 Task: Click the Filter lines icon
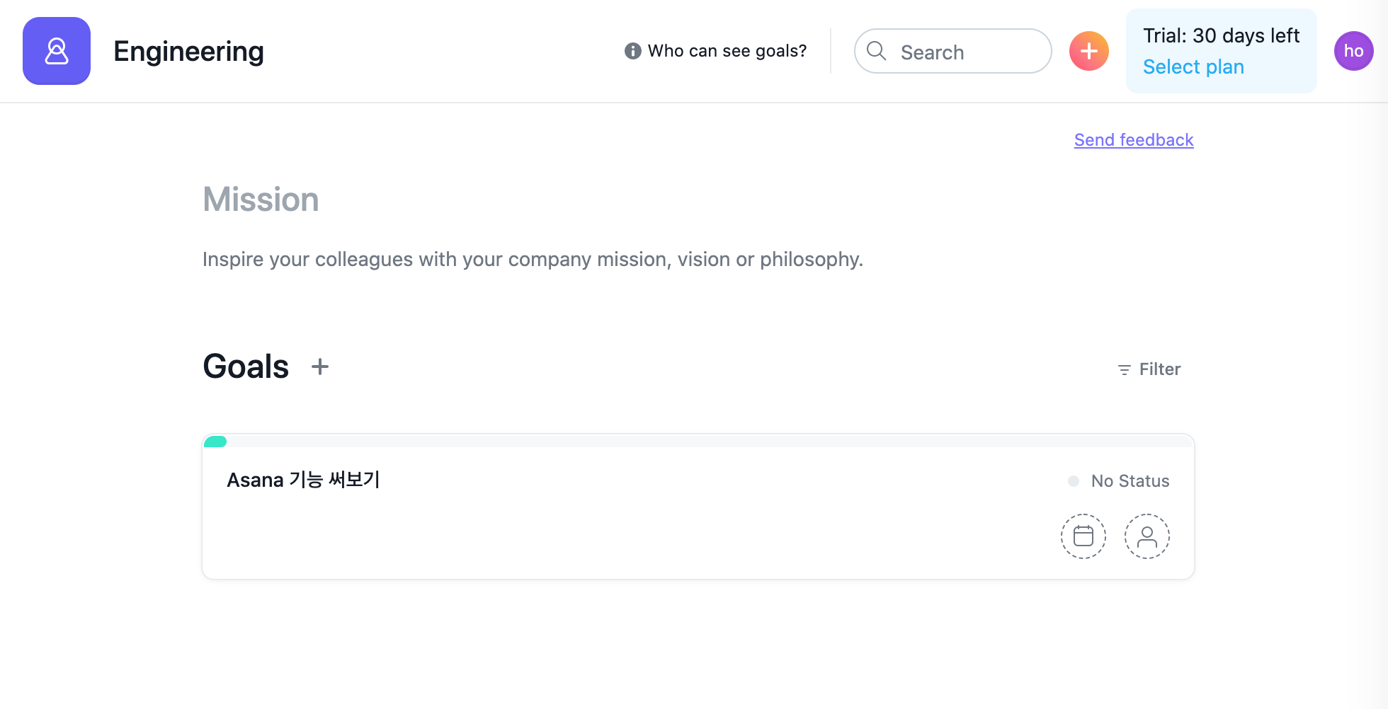point(1124,370)
